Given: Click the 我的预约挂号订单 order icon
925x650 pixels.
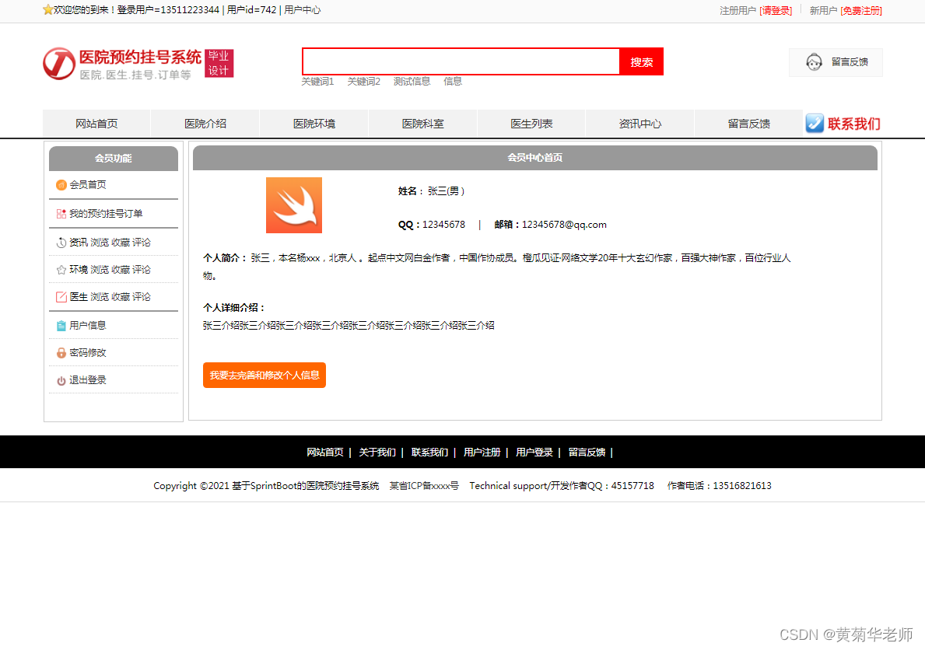Looking at the screenshot, I should point(61,214).
